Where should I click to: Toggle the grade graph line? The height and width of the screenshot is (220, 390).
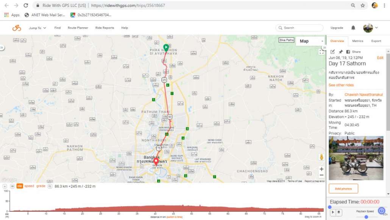pos(41,186)
